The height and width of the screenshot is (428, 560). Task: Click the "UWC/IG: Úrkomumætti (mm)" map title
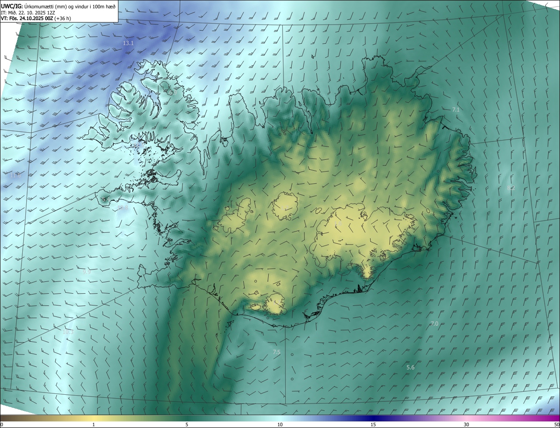click(58, 6)
